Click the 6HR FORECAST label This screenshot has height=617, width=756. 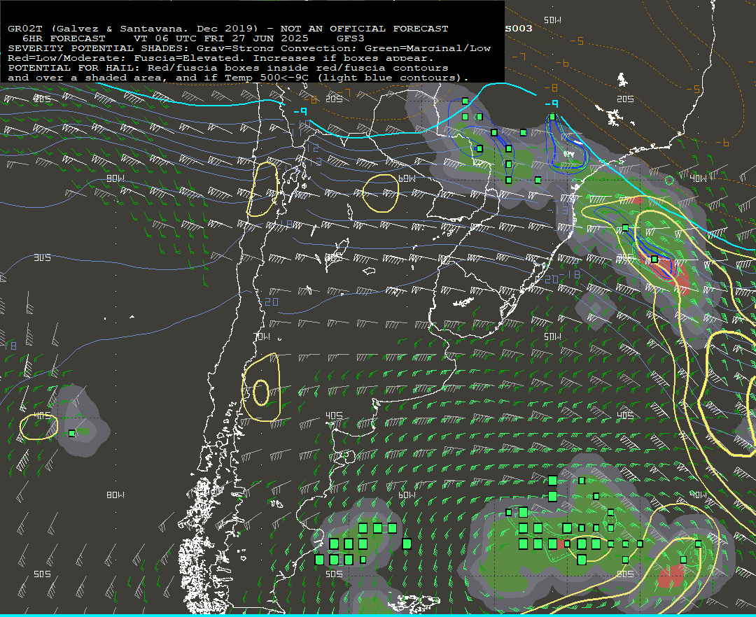[x=64, y=38]
